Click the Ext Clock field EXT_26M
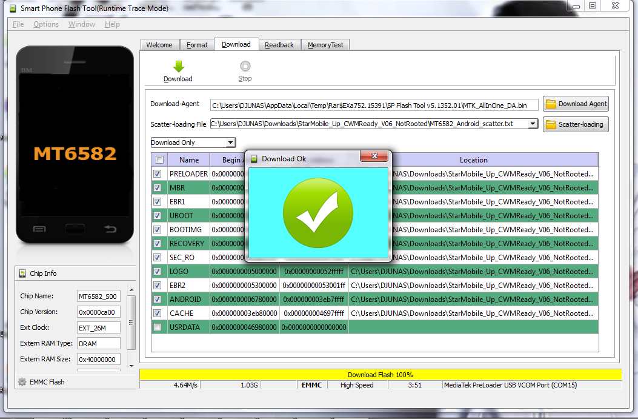The height and width of the screenshot is (419, 638). 99,328
